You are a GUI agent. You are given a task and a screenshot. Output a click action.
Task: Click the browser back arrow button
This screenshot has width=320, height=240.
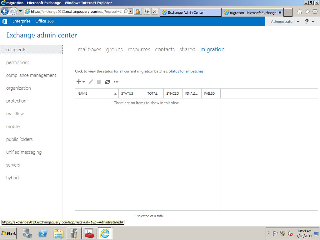click(x=5, y=12)
